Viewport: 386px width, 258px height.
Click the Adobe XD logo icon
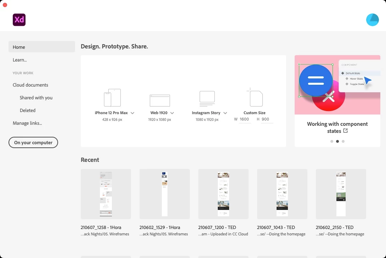click(x=19, y=20)
